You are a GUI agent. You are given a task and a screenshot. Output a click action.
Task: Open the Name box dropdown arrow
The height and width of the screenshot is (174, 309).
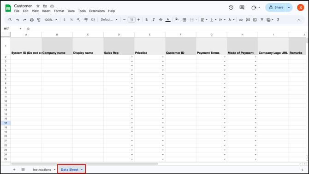(x=20, y=29)
